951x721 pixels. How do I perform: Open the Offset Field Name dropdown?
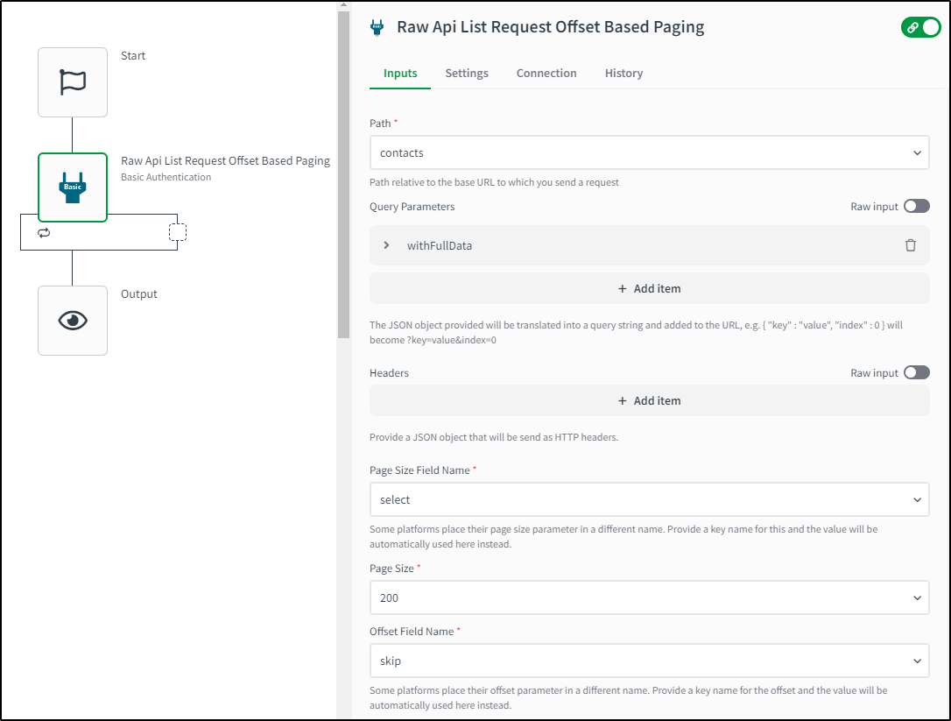pyautogui.click(x=649, y=661)
